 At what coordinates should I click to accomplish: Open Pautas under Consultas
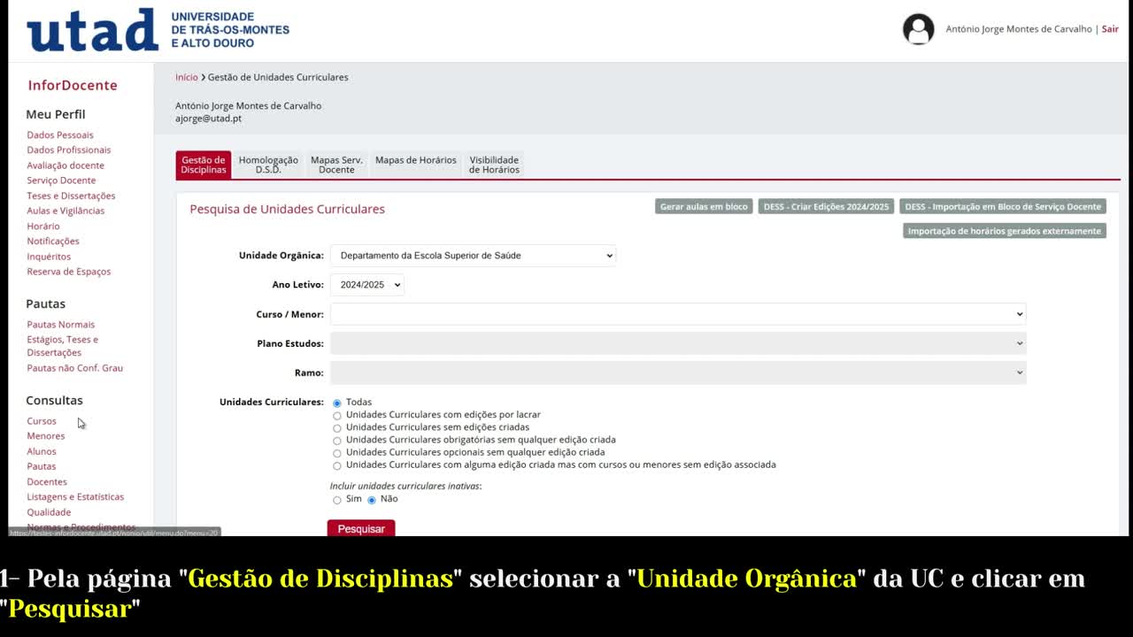click(x=42, y=466)
